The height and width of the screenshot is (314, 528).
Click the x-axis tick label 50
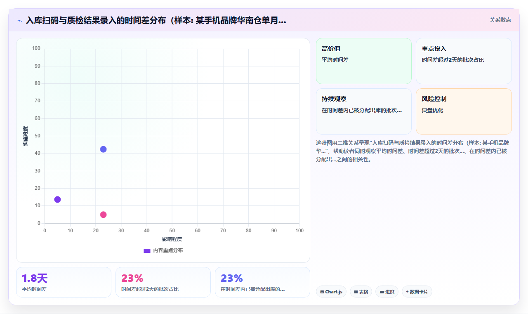pos(172,230)
